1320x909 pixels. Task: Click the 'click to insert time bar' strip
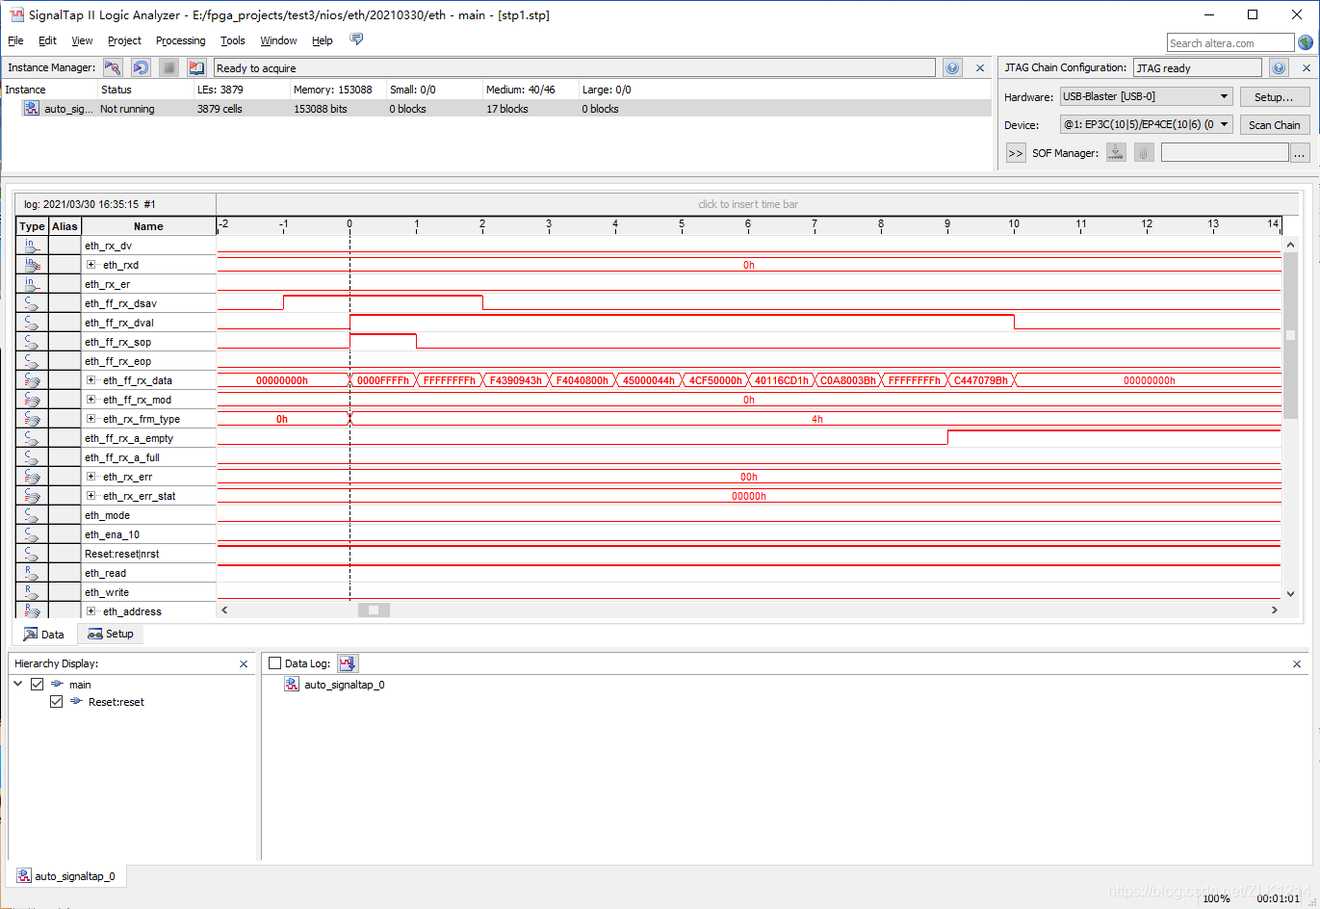click(x=748, y=204)
